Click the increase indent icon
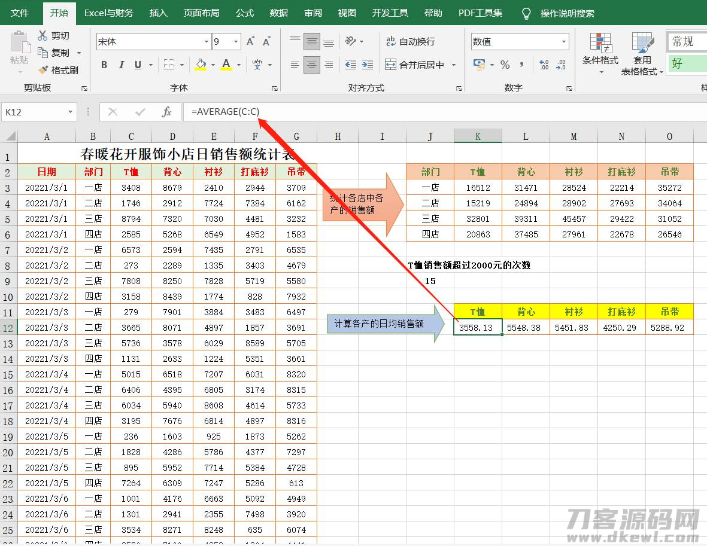This screenshot has width=707, height=546. point(368,65)
